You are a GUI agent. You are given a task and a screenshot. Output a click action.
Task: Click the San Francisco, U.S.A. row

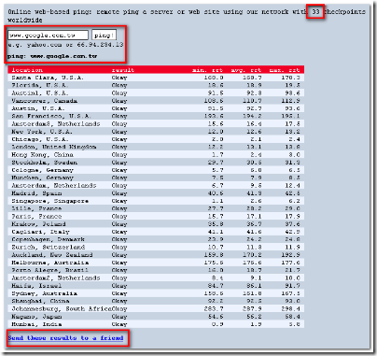(x=156, y=116)
